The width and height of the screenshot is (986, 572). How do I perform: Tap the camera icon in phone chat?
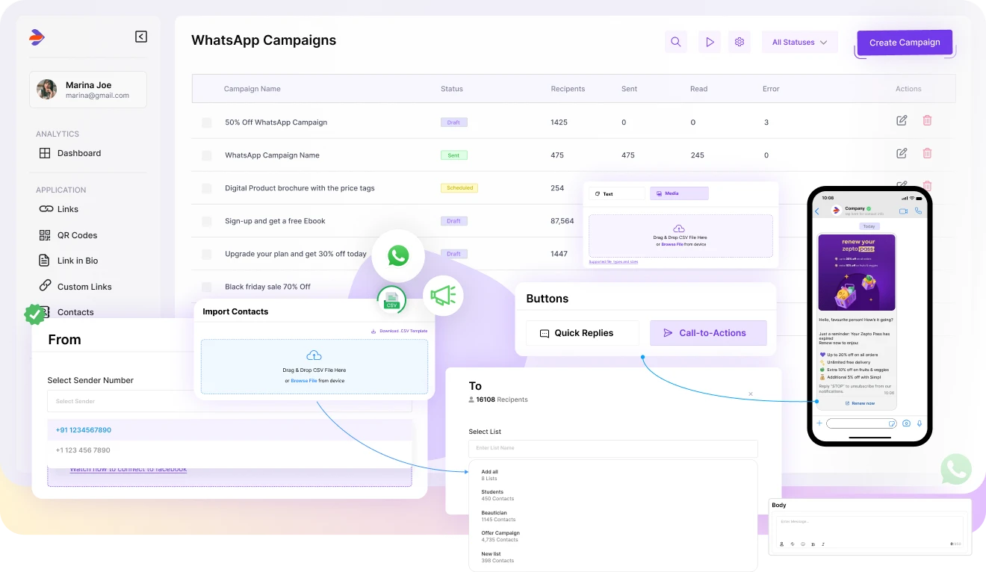pos(906,423)
